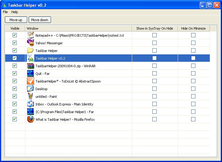Click the Paint brushes icon
222x162 pixels.
[31, 96]
